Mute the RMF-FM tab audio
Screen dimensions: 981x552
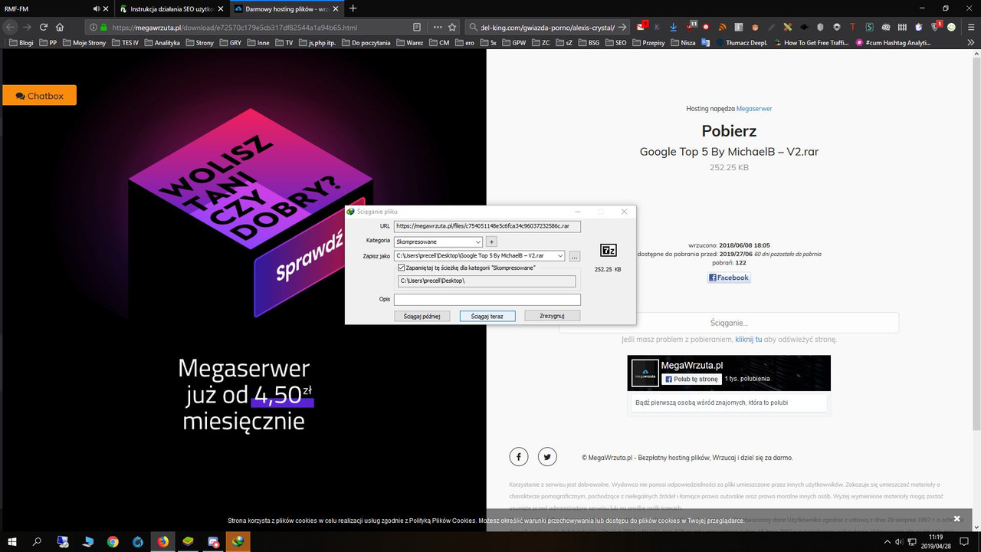[x=97, y=8]
